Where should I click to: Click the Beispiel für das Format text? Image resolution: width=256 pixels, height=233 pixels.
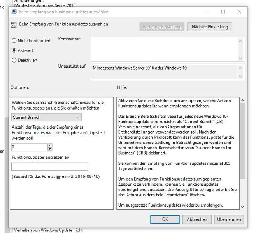pyautogui.click(x=56, y=176)
